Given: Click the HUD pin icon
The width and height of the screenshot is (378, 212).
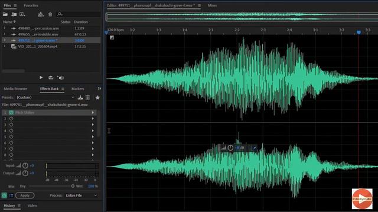Looking at the screenshot, I should click(x=255, y=148).
